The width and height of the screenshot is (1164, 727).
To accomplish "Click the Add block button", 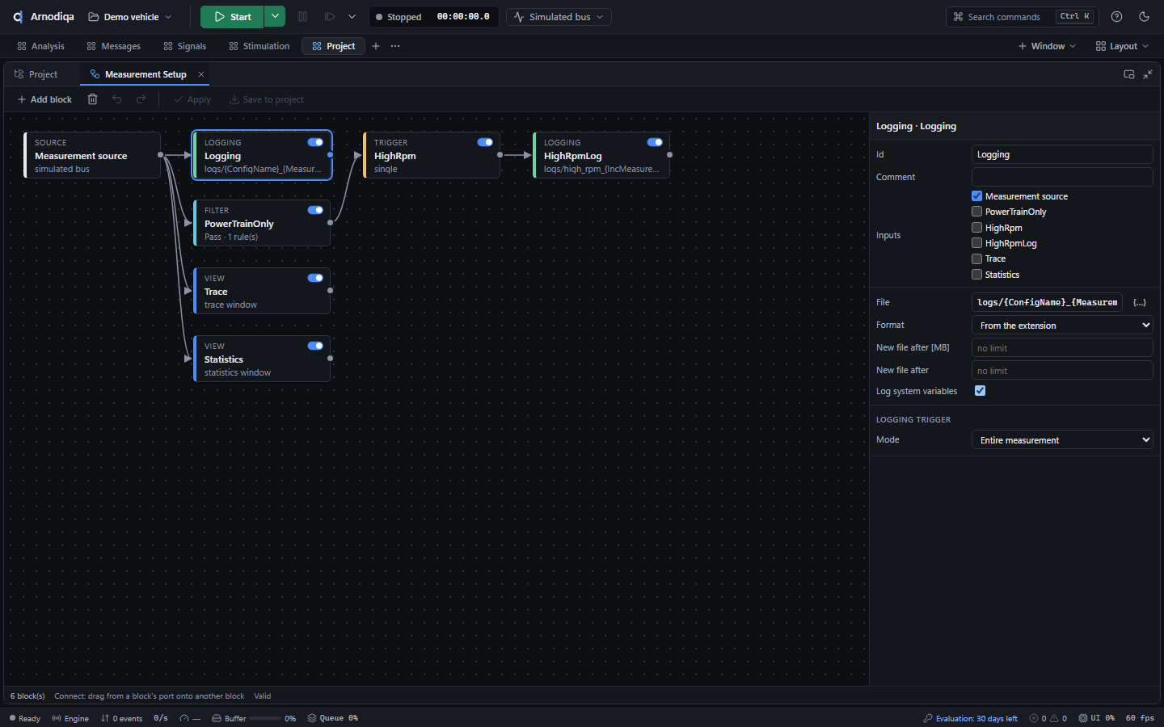I will pos(44,99).
